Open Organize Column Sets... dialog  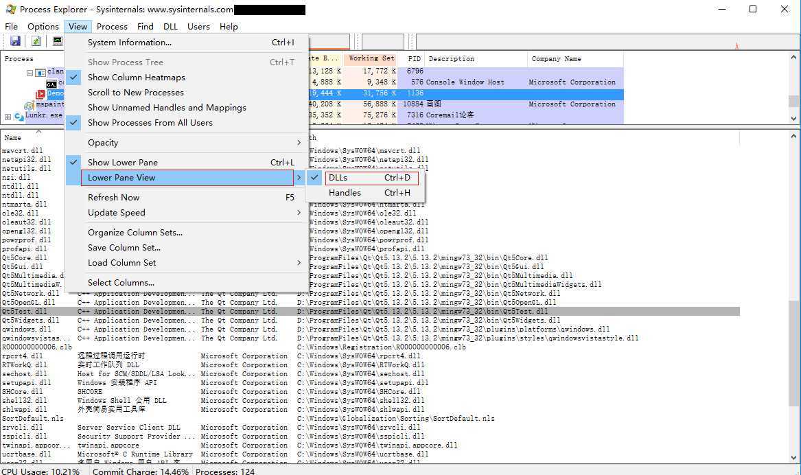coord(187,233)
